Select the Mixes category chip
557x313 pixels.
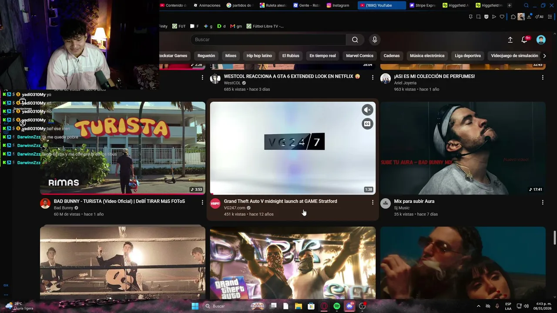point(231,56)
